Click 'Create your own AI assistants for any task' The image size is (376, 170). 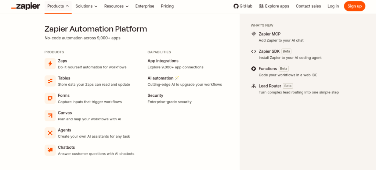pyautogui.click(x=94, y=137)
